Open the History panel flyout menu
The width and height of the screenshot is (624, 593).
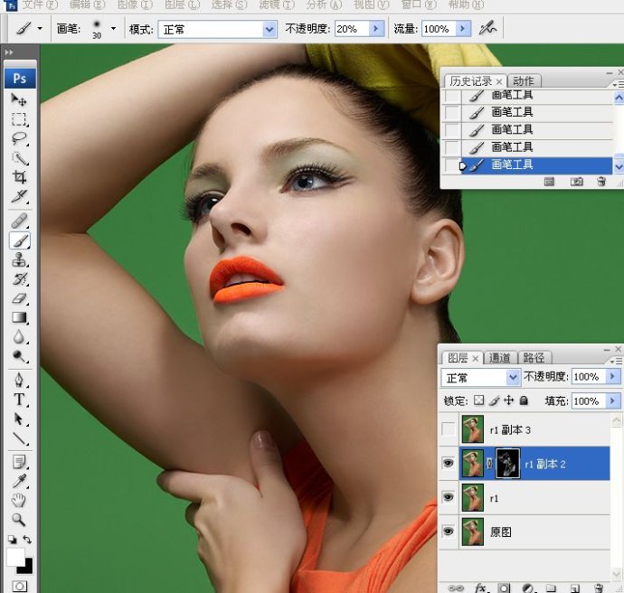click(617, 85)
